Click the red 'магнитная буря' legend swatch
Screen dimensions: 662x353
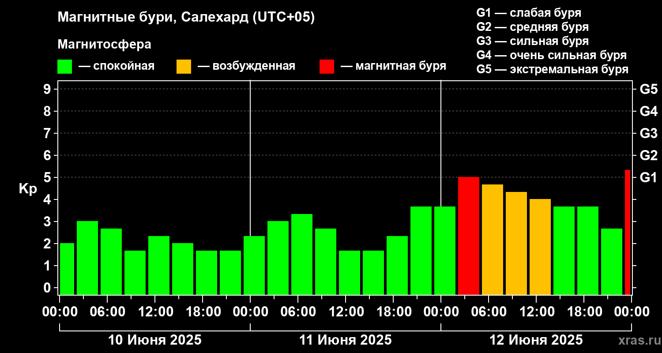click(x=327, y=67)
